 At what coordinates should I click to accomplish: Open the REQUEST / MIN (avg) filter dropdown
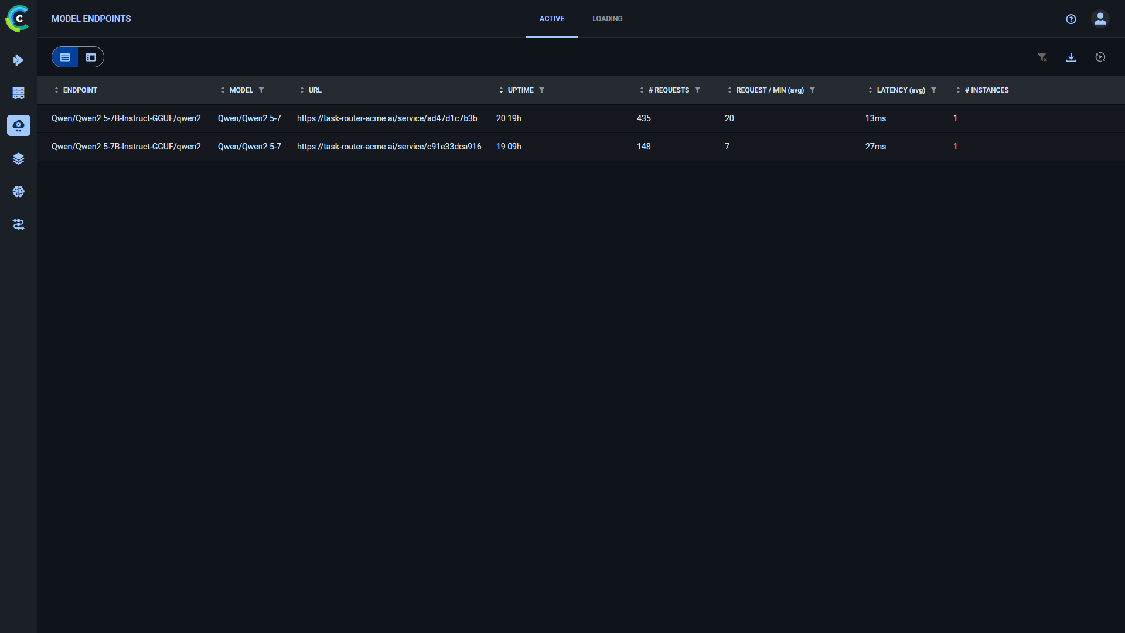813,90
